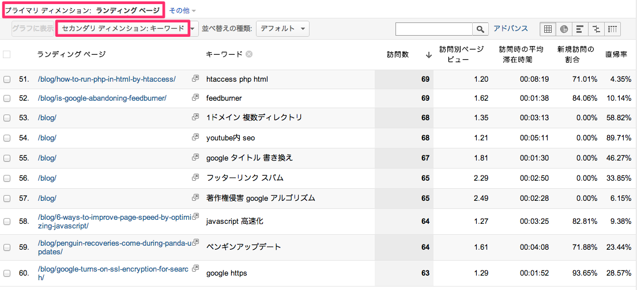The image size is (637, 290).
Task: Switch to data table view icon
Action: 548,29
